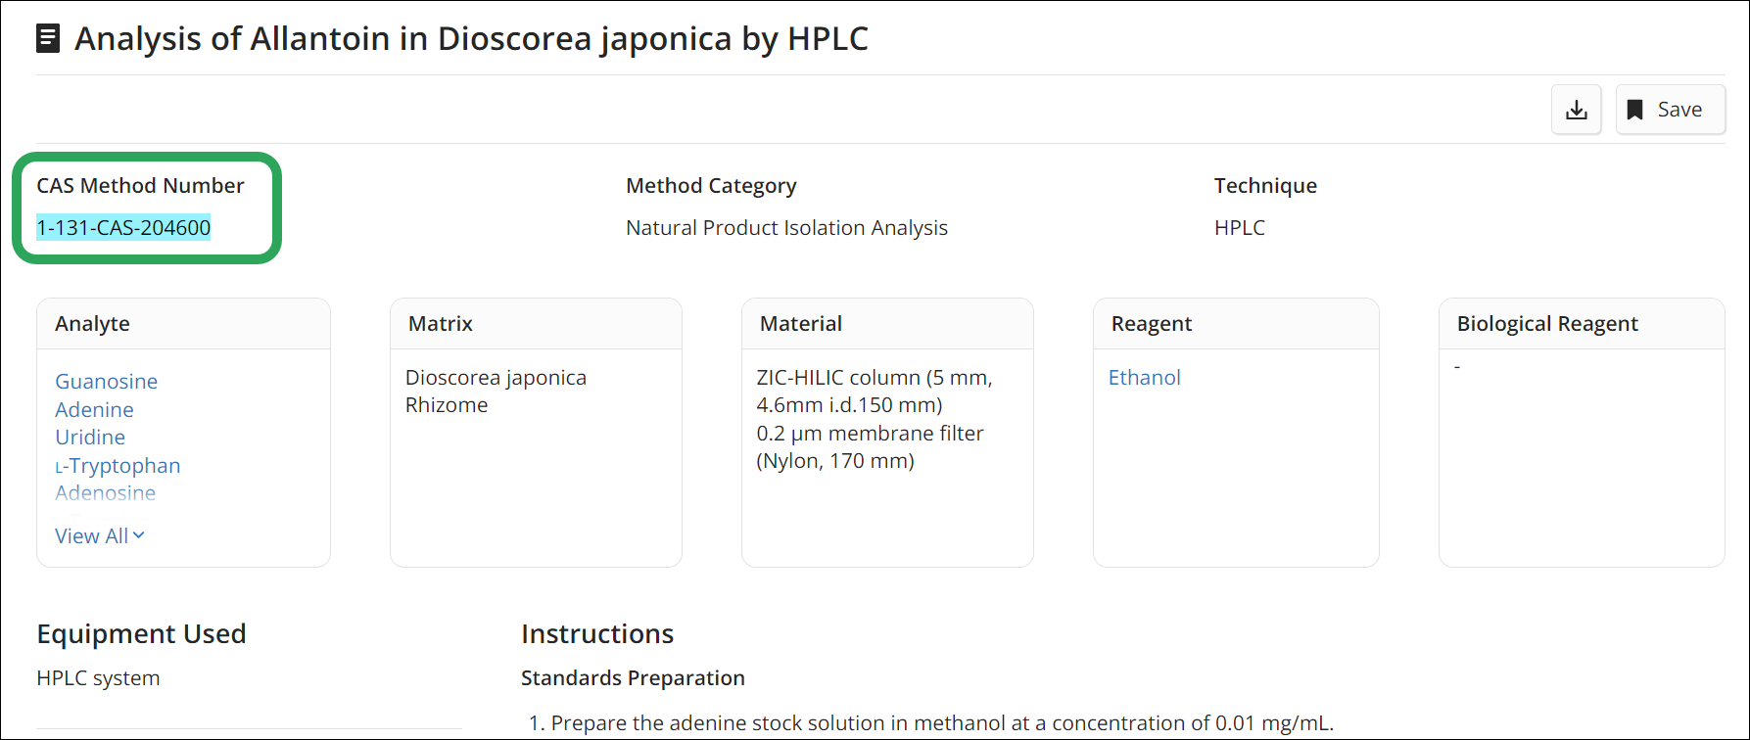Click the Save button label
Screen dimensions: 1750x740
[x=1679, y=110]
